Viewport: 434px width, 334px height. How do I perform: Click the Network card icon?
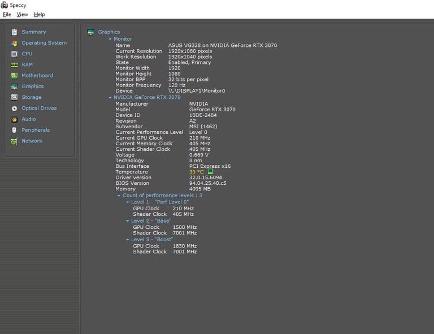(14, 141)
